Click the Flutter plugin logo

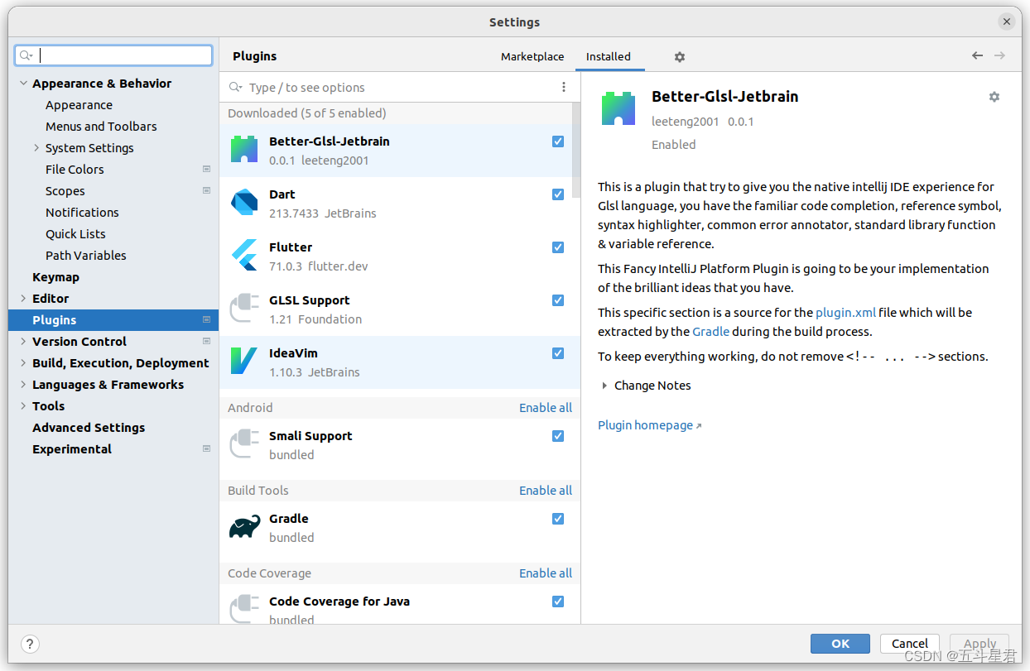coord(244,256)
